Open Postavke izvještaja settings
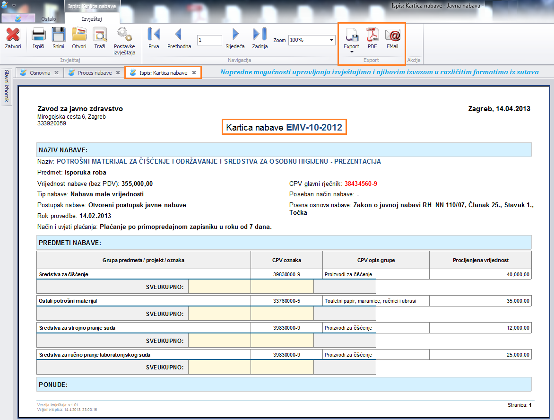Image resolution: width=554 pixels, height=420 pixels. pos(124,41)
